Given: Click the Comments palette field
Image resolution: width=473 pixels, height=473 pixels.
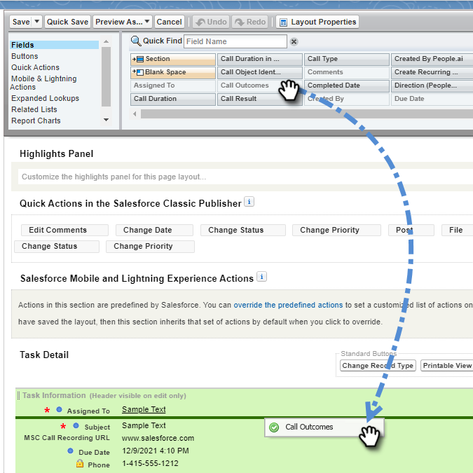Looking at the screenshot, I should (x=347, y=72).
